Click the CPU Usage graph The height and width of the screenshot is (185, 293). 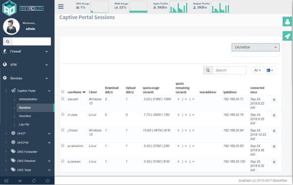(99, 7)
